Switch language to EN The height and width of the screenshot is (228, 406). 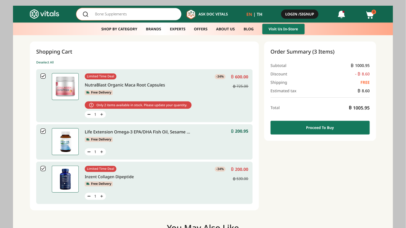pyautogui.click(x=249, y=14)
